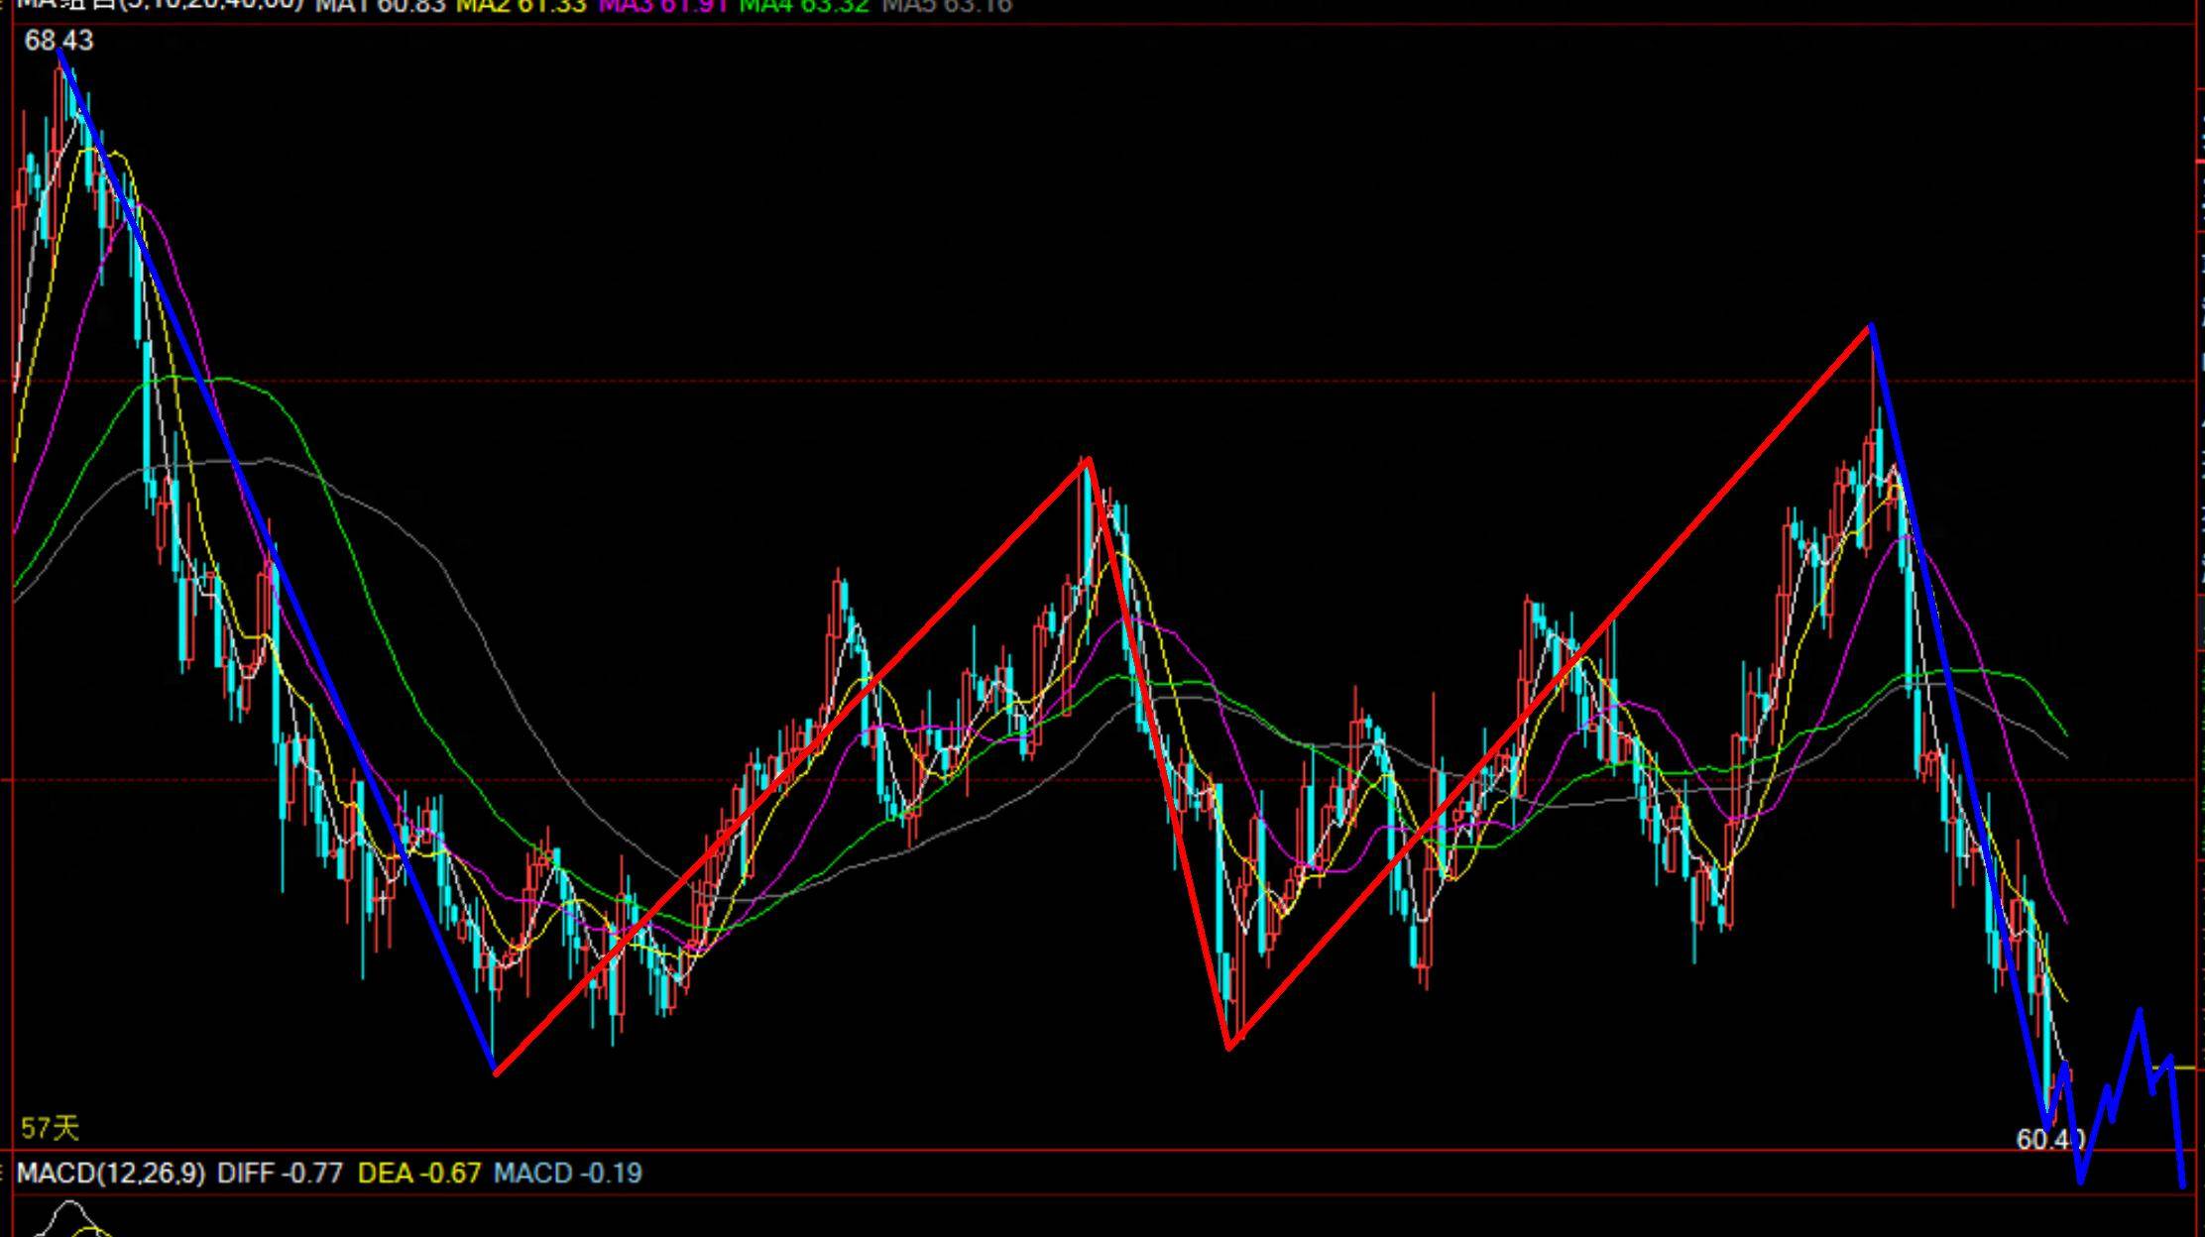Click the yellow DEA -0.67 readout
Viewport: 2205px width, 1237px height.
click(418, 1174)
